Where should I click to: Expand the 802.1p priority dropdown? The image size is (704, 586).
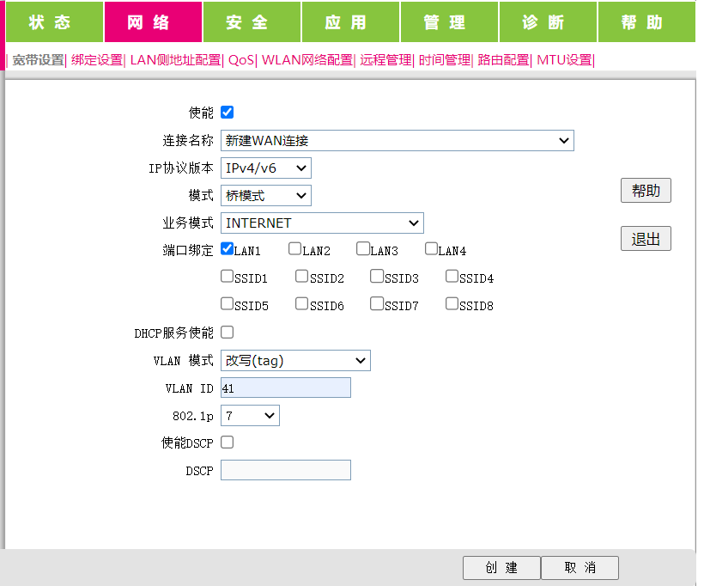coord(250,415)
